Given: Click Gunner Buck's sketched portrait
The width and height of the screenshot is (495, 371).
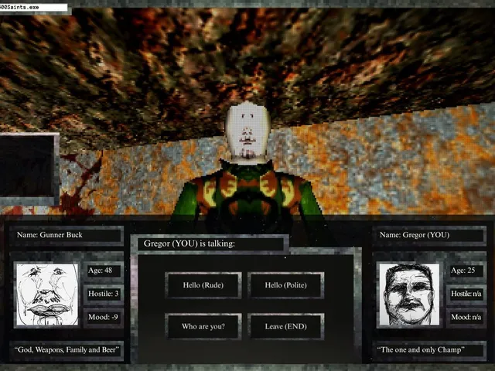Looking at the screenshot, I should (47, 294).
